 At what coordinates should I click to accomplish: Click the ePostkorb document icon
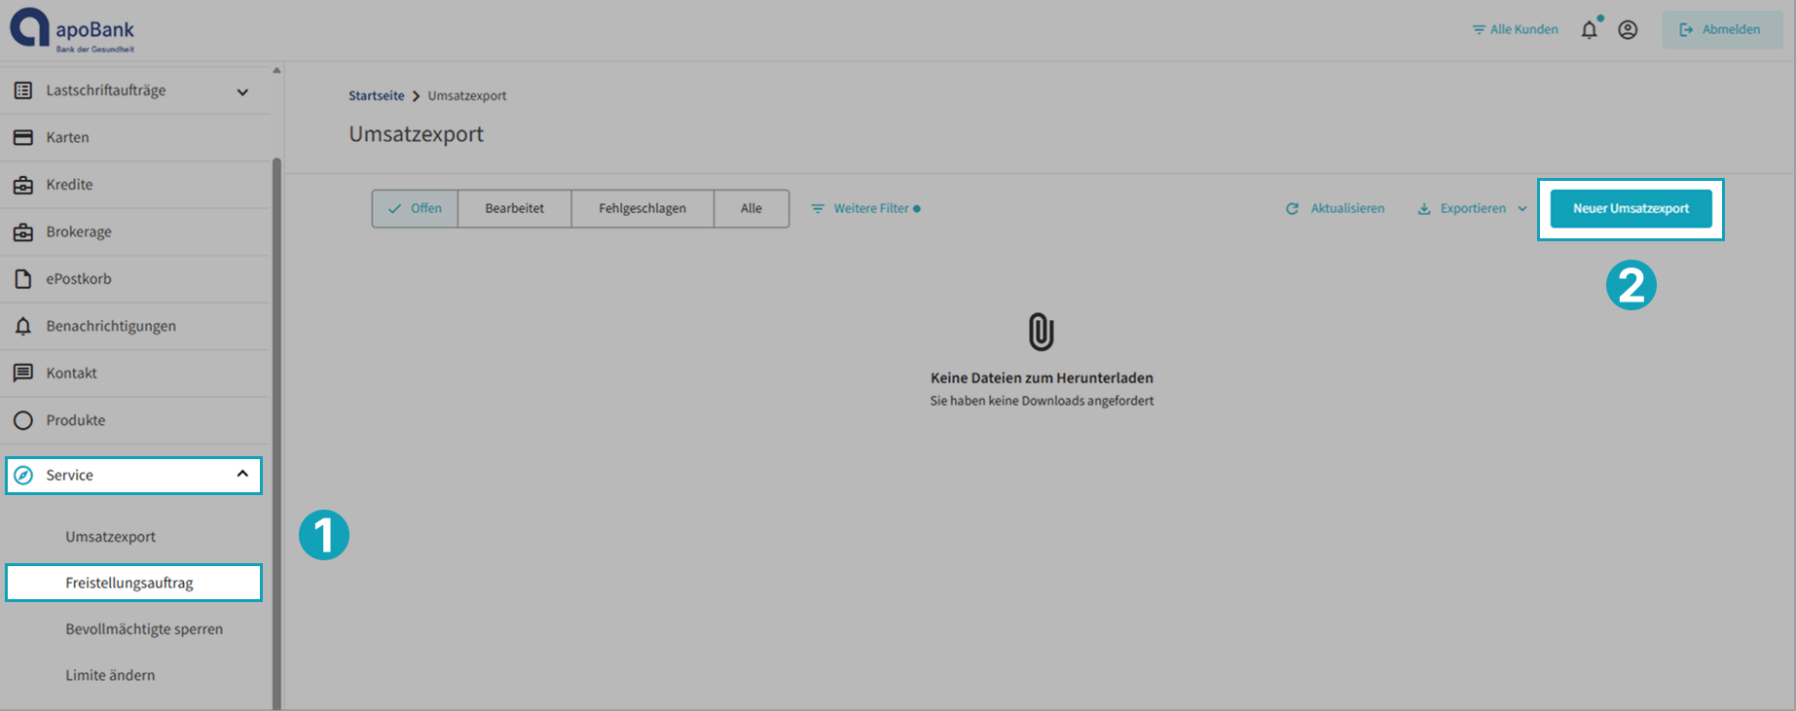click(x=23, y=279)
